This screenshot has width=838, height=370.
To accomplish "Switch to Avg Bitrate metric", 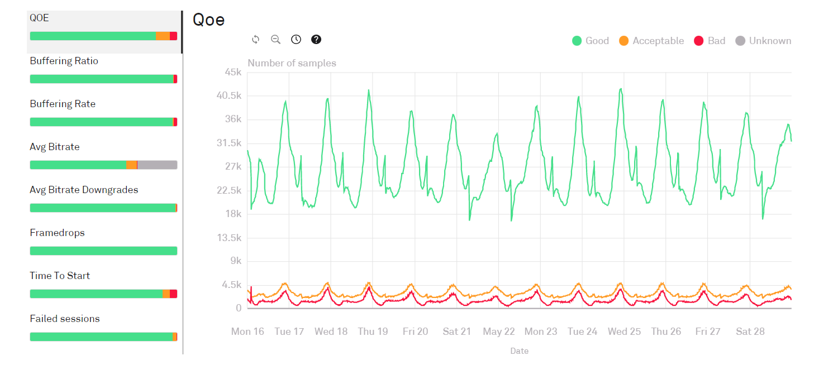I will point(55,147).
